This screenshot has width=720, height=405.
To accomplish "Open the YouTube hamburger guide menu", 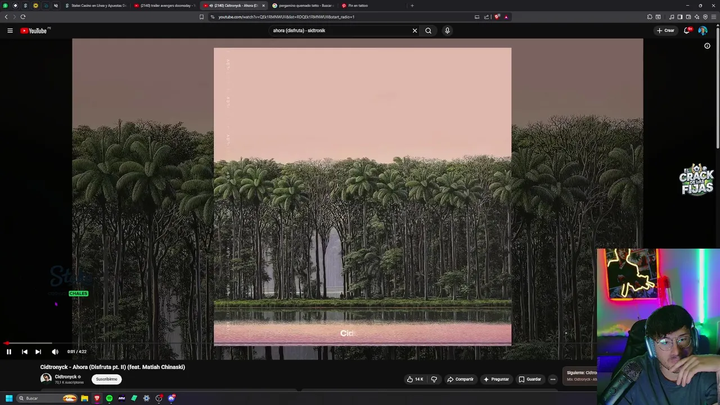I will [x=10, y=30].
